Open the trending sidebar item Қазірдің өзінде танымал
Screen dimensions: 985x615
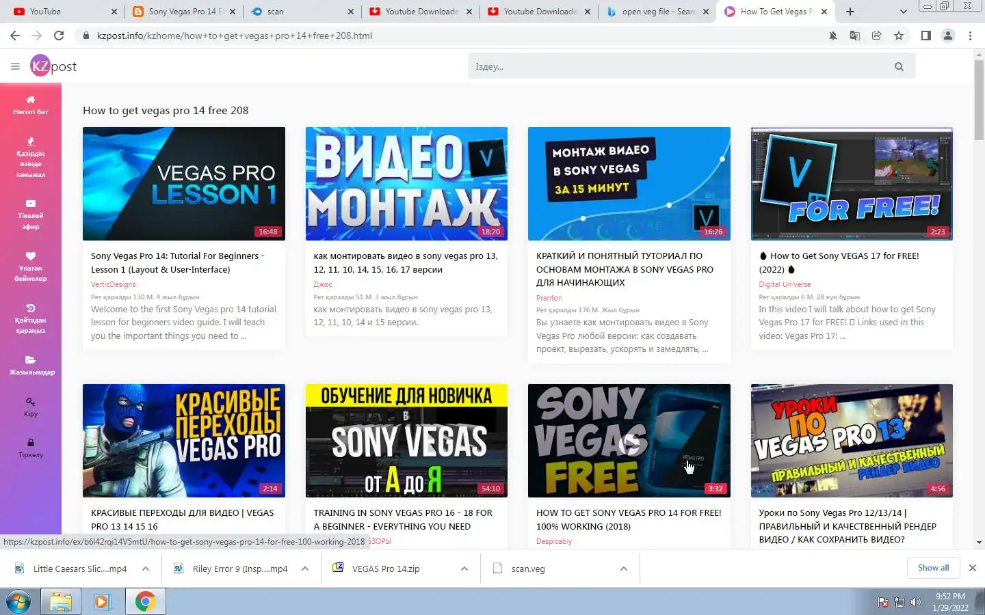[31, 158]
